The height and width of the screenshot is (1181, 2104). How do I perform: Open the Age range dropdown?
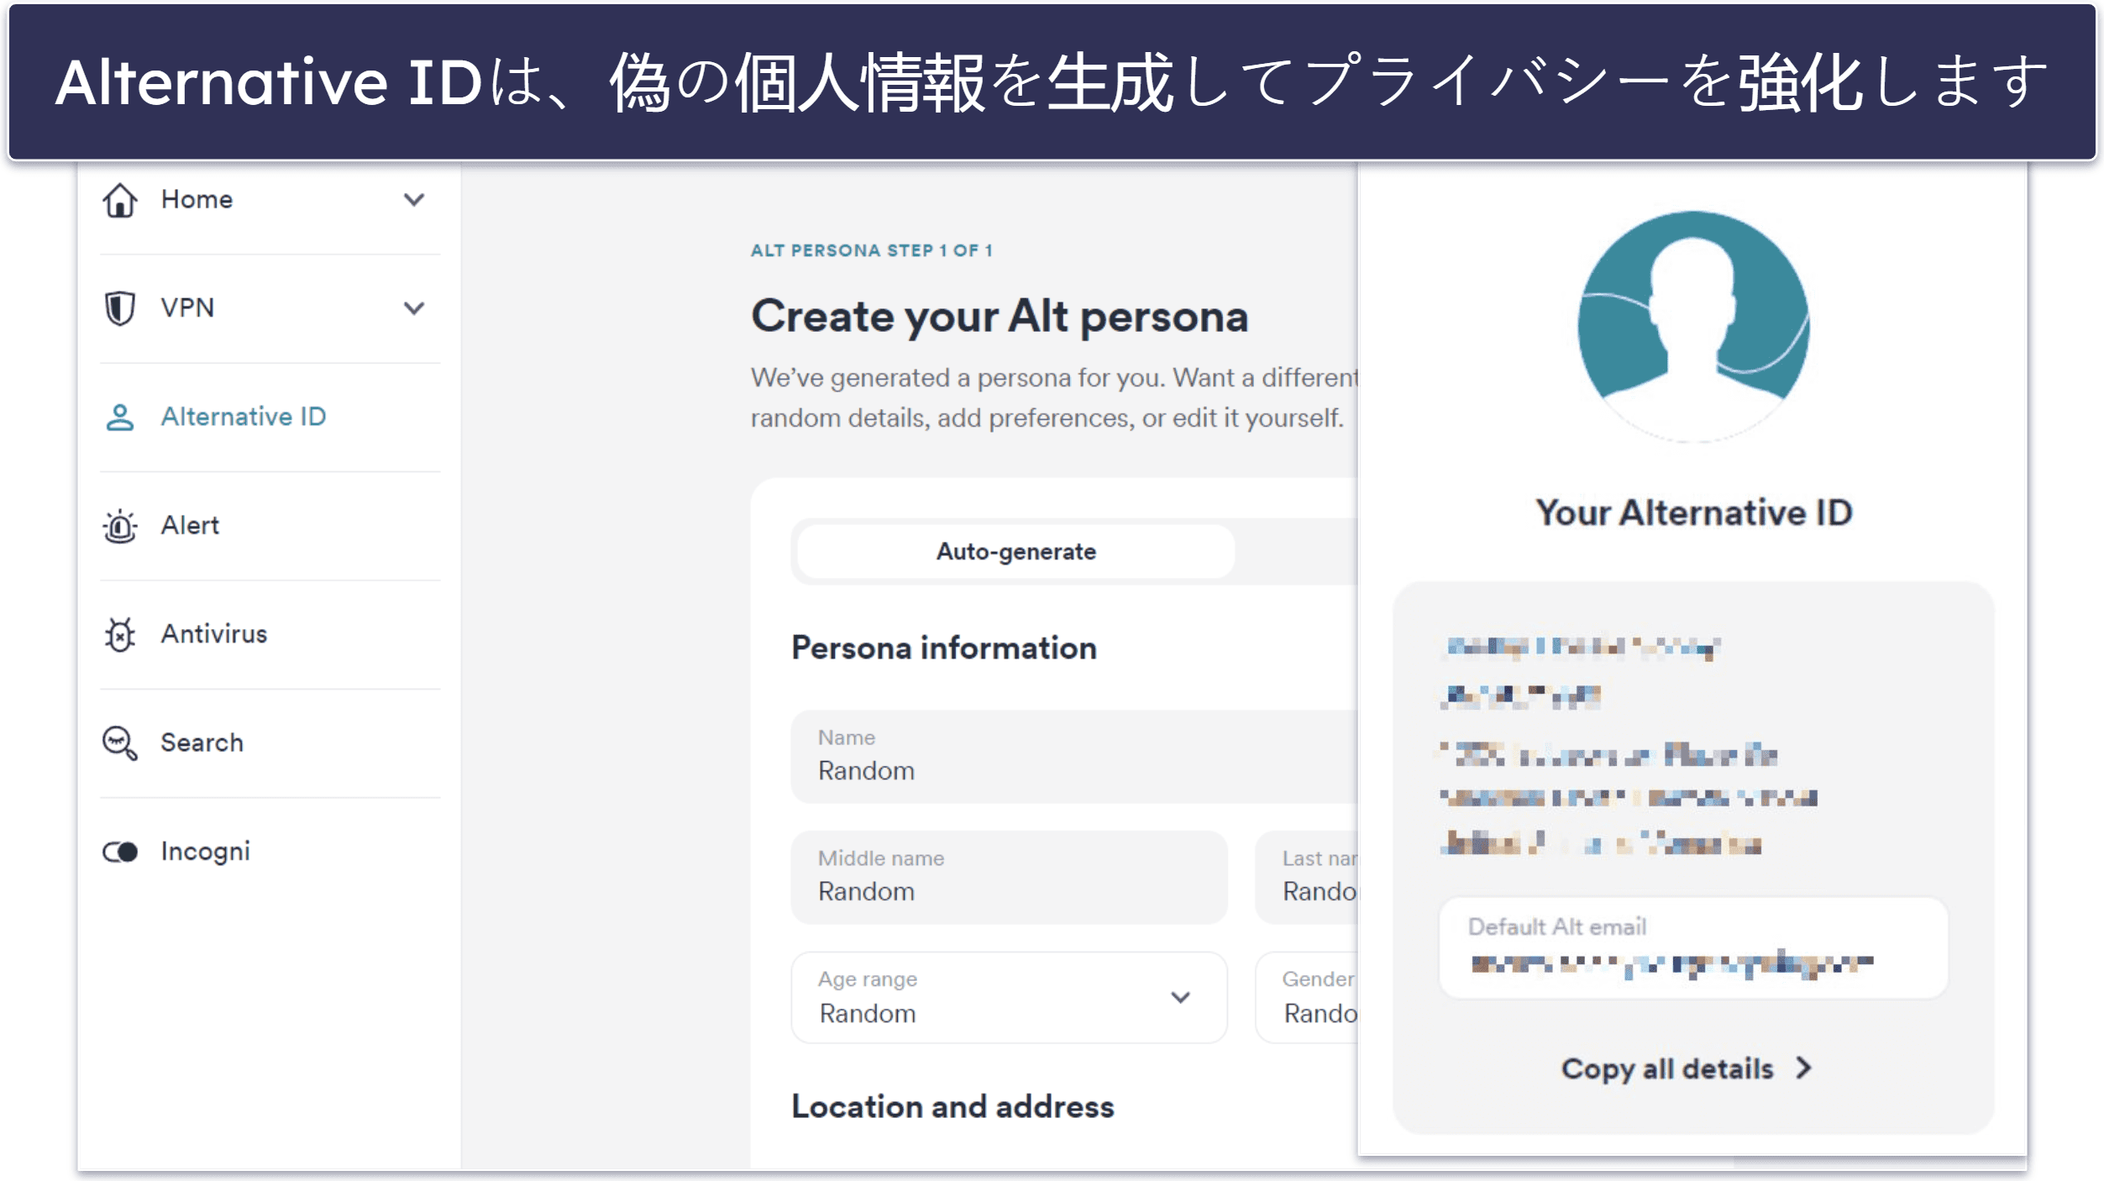click(x=1009, y=997)
